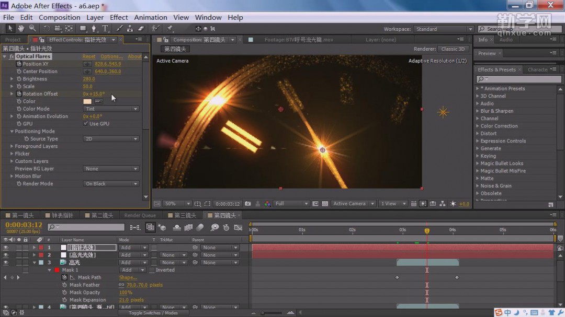Click Classic 3D renderer button
The image size is (565, 317).
pyautogui.click(x=453, y=49)
